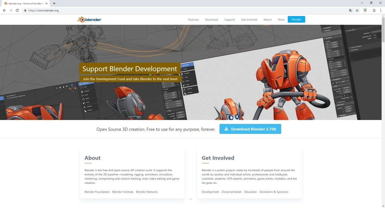385x208 pixels.
Task: Open the Store nav item
Action: [281, 20]
